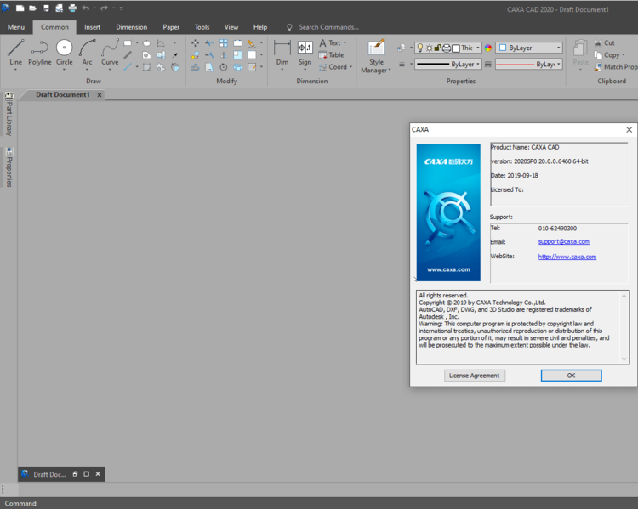Open the Dimension ribbon tab
The image size is (638, 509).
(x=131, y=27)
